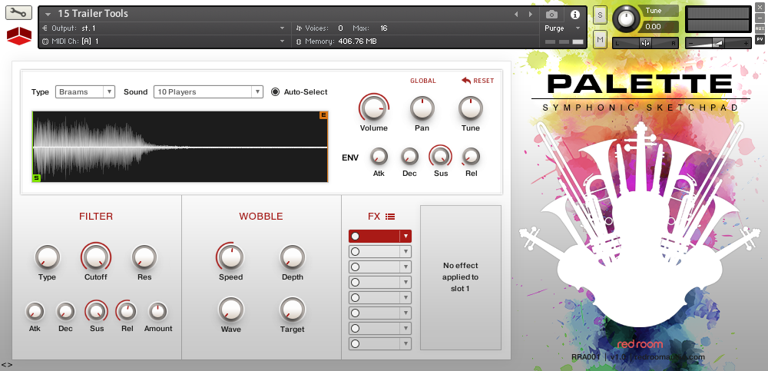Screen dimensions: 768x371
Task: Enable the FX slot 3 power toggle
Action: 355,267
